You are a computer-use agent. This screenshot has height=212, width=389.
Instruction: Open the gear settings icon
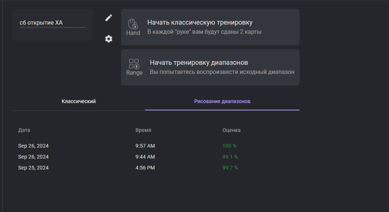[109, 39]
